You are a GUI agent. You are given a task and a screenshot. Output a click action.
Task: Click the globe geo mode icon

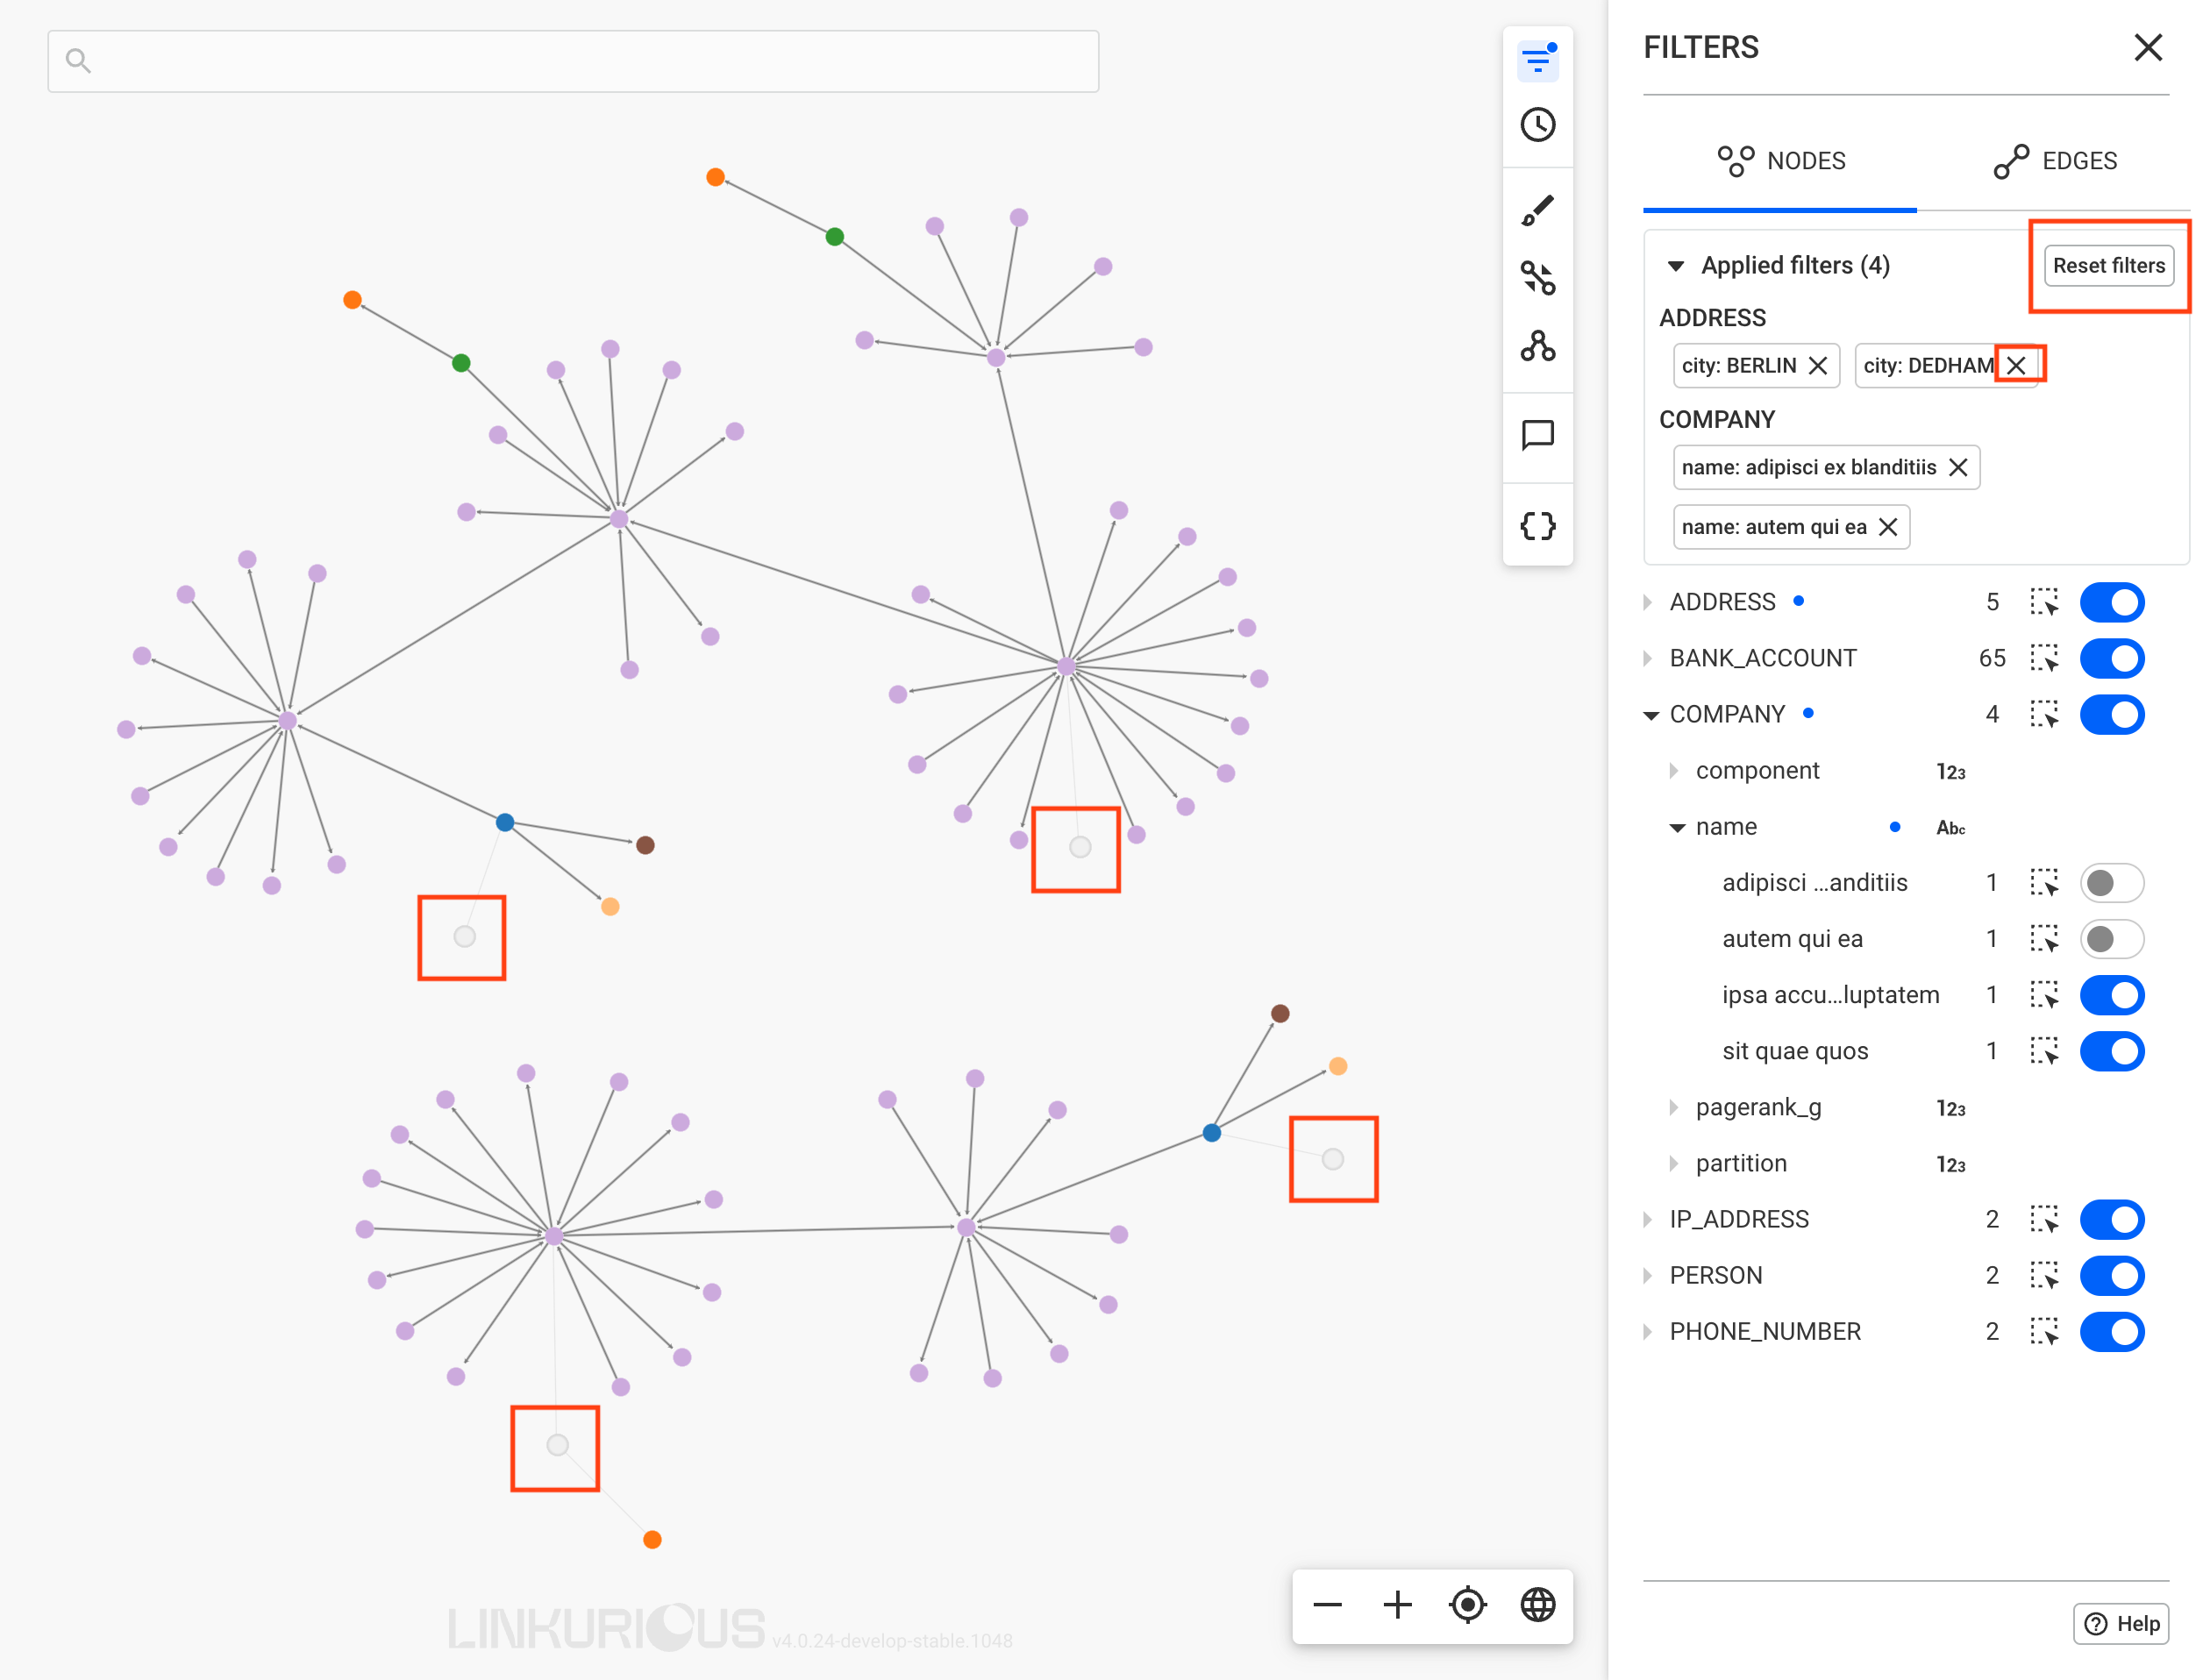pyautogui.click(x=1537, y=1605)
